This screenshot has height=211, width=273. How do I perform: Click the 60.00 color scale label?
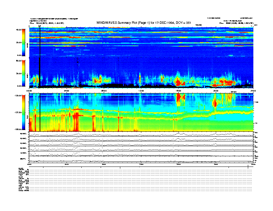(x=19, y=61)
